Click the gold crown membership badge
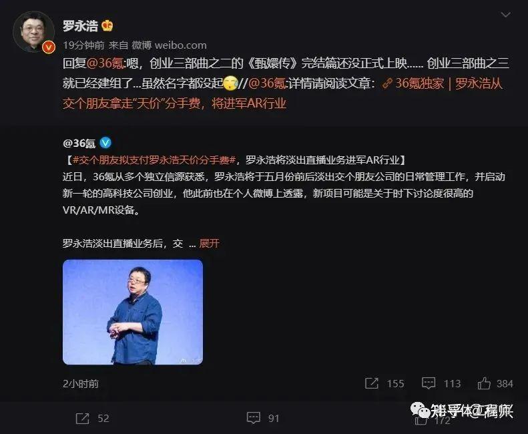 pyautogui.click(x=107, y=25)
